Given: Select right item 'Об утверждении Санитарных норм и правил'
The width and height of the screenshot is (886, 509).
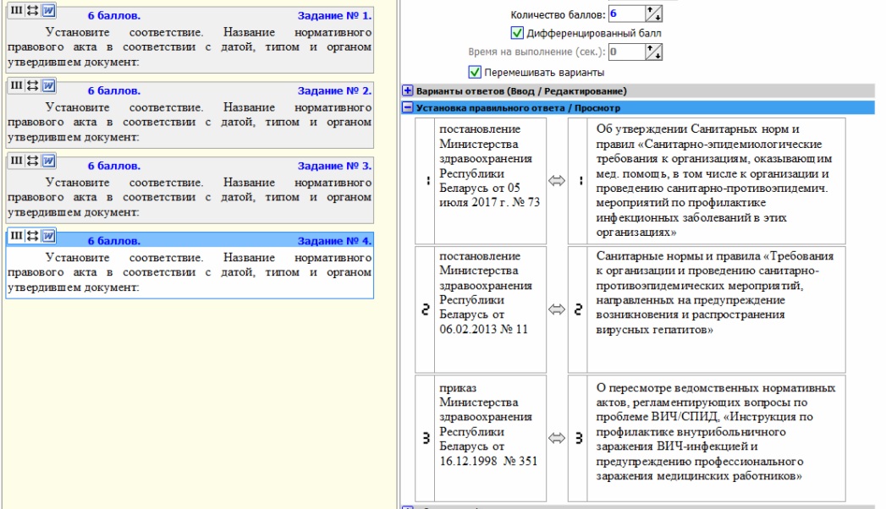Looking at the screenshot, I should (716, 181).
